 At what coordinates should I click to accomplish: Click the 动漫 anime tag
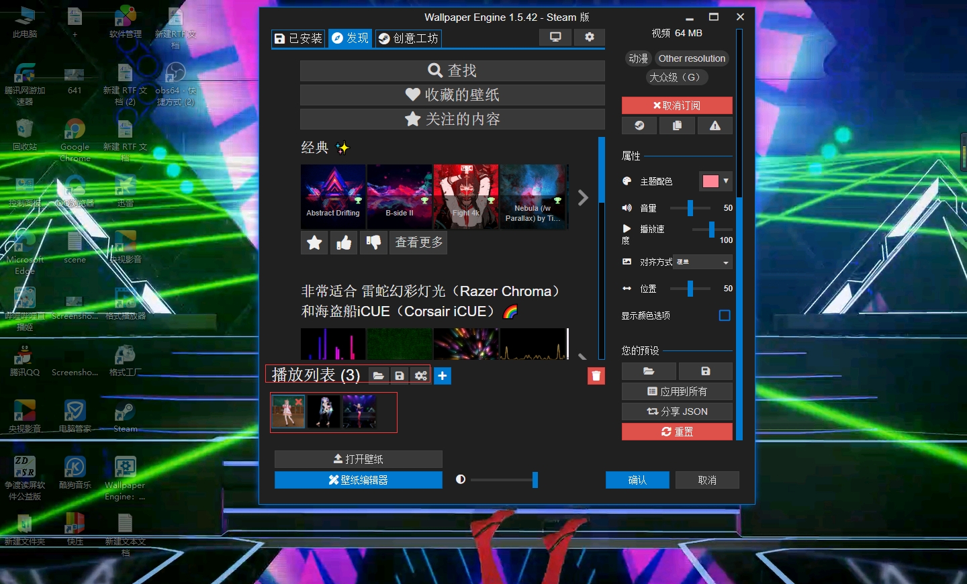638,58
